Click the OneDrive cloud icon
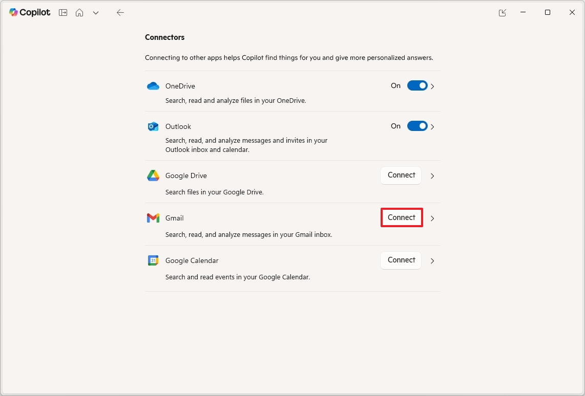This screenshot has width=585, height=396. click(x=153, y=86)
